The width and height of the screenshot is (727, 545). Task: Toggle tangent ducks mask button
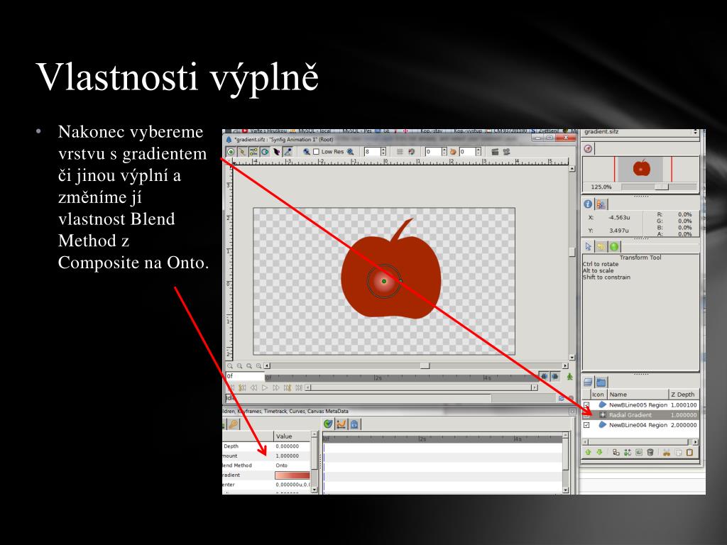click(x=253, y=152)
